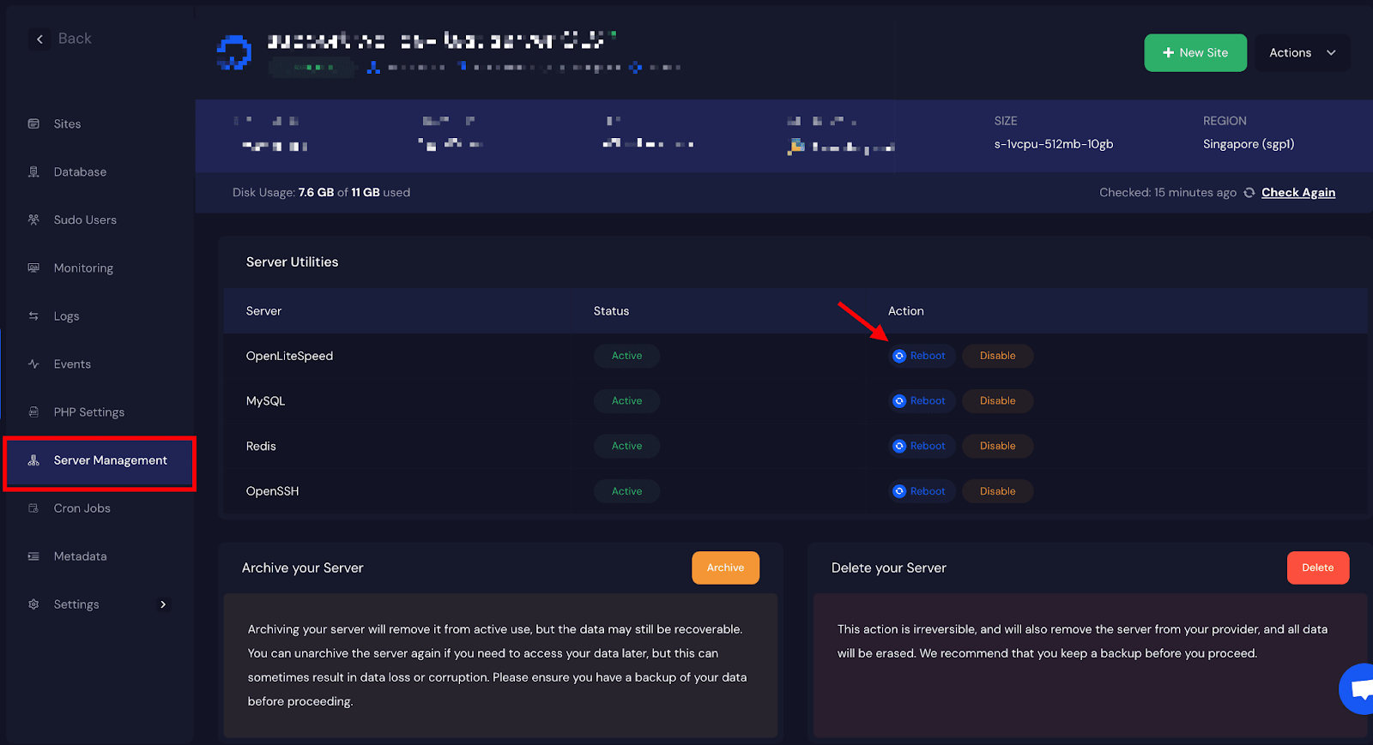This screenshot has height=745, width=1373.
Task: Click the Delete your Server heading
Action: click(888, 568)
